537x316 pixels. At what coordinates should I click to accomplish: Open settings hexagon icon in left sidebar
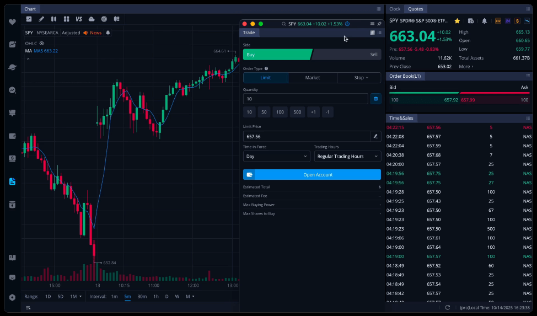pos(12,297)
